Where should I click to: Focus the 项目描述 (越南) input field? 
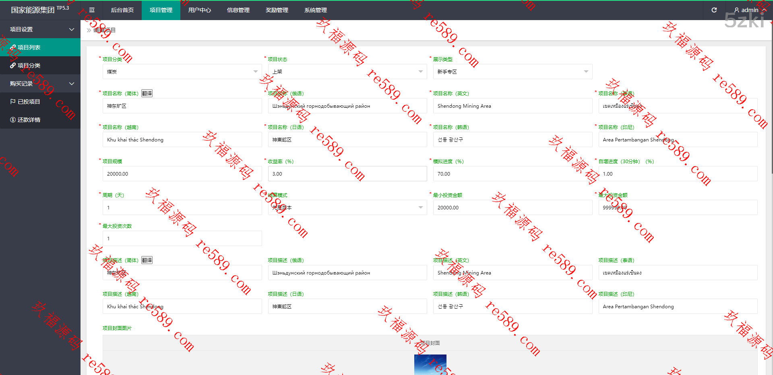182,306
